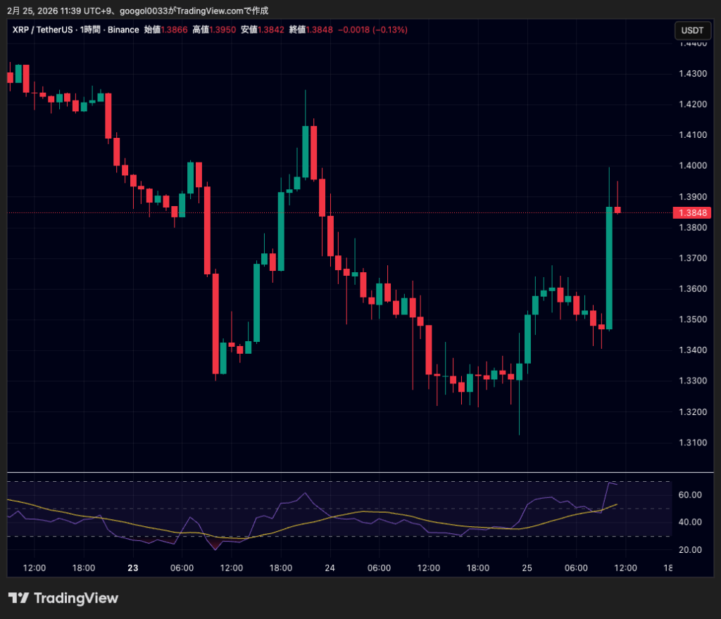721x619 pixels.
Task: Select the 1時間 interval label
Action: coord(91,30)
